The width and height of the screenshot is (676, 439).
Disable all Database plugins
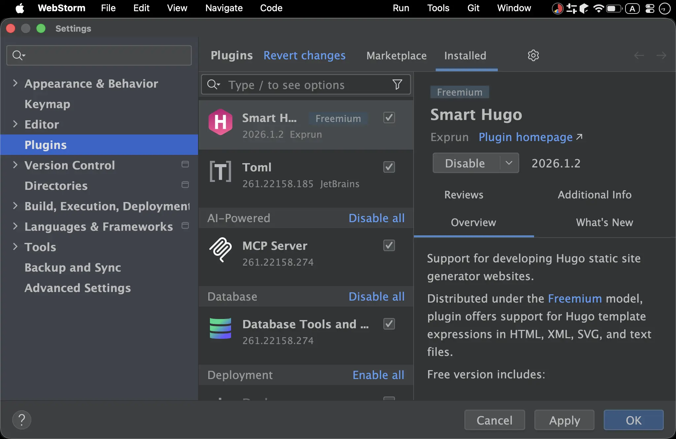click(x=377, y=296)
